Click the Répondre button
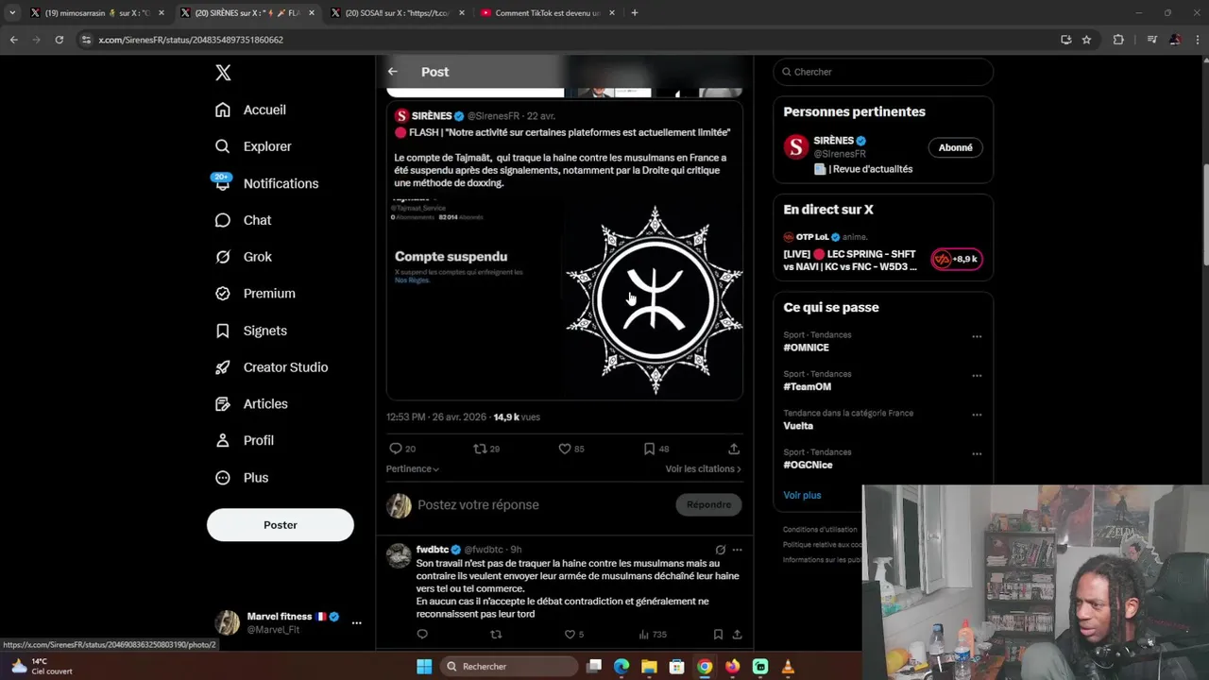1209x680 pixels. (x=708, y=505)
